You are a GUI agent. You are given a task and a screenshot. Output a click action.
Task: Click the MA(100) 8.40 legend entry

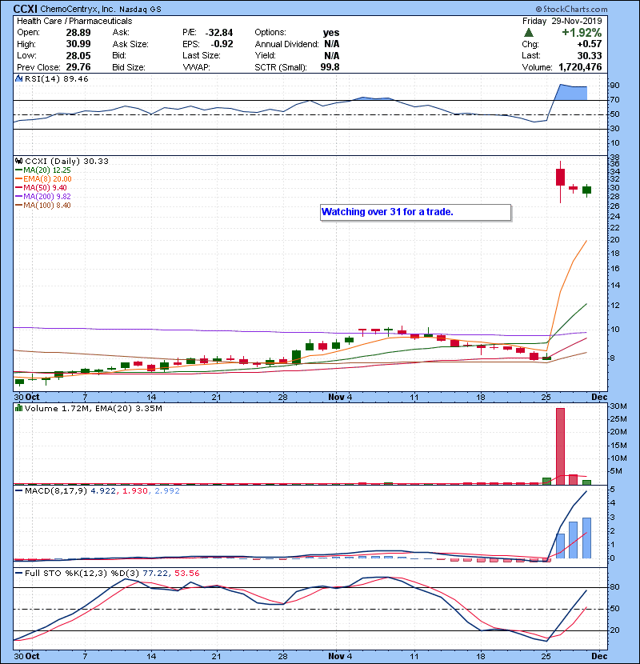[42, 206]
